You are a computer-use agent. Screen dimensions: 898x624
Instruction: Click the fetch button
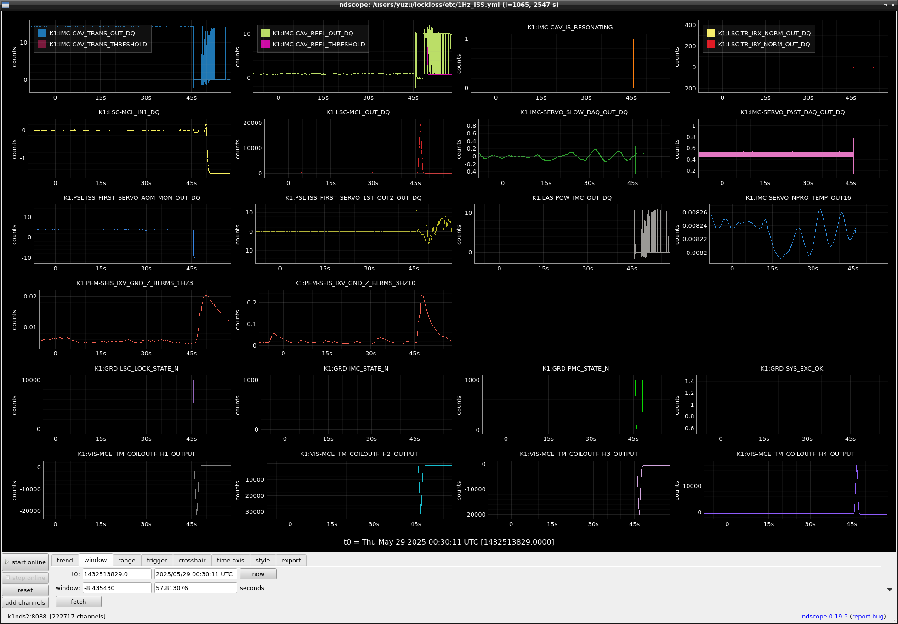click(x=79, y=602)
